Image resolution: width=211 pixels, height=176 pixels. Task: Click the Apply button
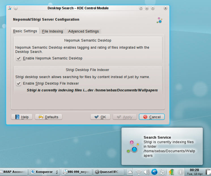[x=125, y=117]
